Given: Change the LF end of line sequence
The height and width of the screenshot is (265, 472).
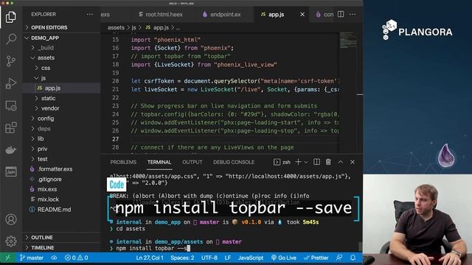Looking at the screenshot, I should 228,258.
